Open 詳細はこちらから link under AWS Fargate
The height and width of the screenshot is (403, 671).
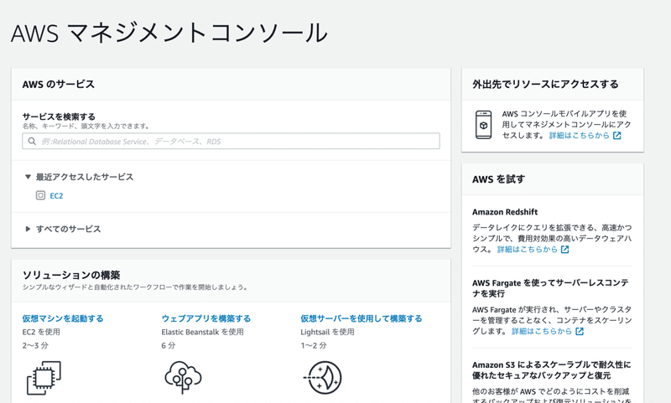pyautogui.click(x=542, y=331)
